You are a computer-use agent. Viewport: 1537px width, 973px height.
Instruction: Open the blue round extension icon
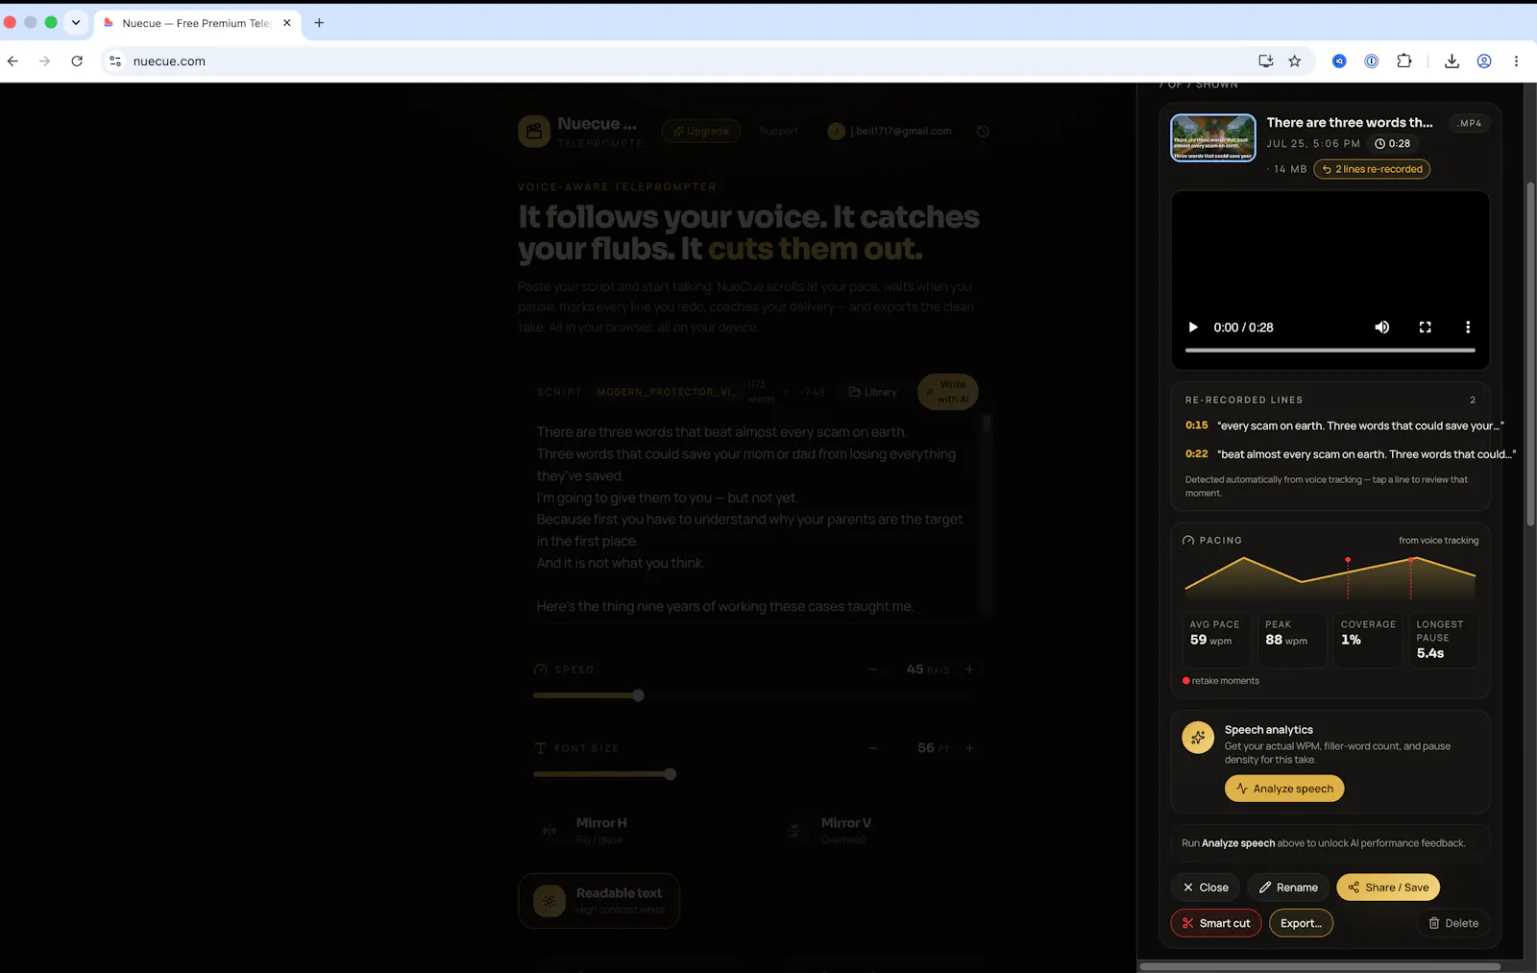1339,61
